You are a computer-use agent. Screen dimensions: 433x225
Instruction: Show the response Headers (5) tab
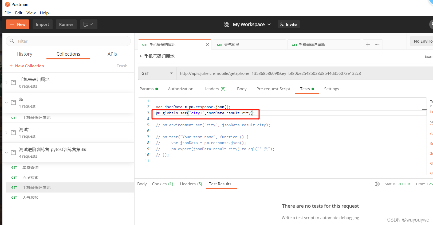[x=191, y=184]
